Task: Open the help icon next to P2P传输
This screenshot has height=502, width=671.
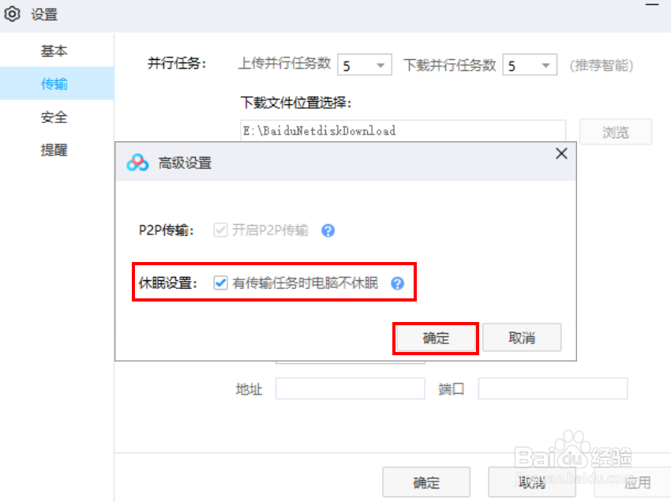Action: click(x=328, y=230)
